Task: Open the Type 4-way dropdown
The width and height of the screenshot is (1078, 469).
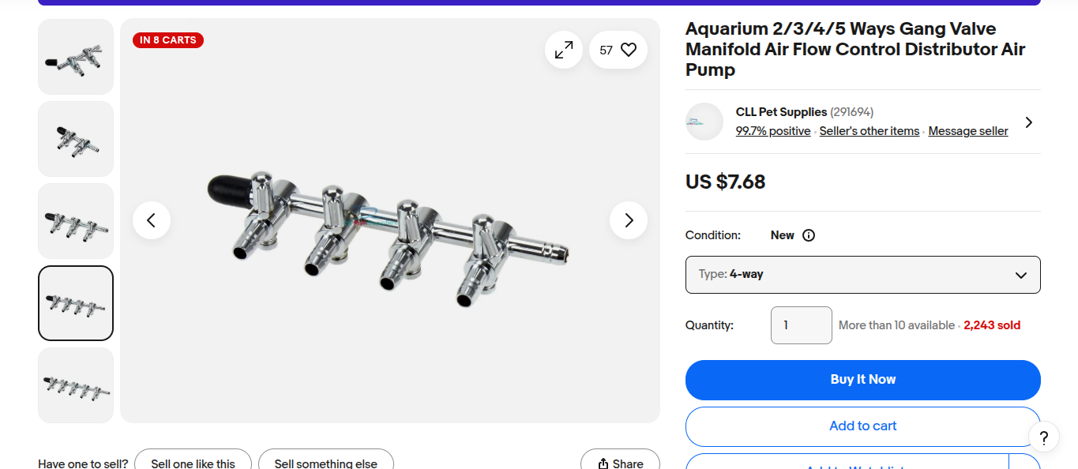Action: pos(862,275)
